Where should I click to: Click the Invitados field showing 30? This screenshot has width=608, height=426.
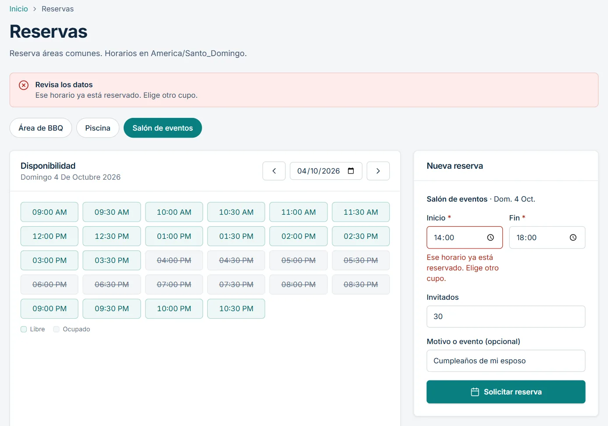506,316
